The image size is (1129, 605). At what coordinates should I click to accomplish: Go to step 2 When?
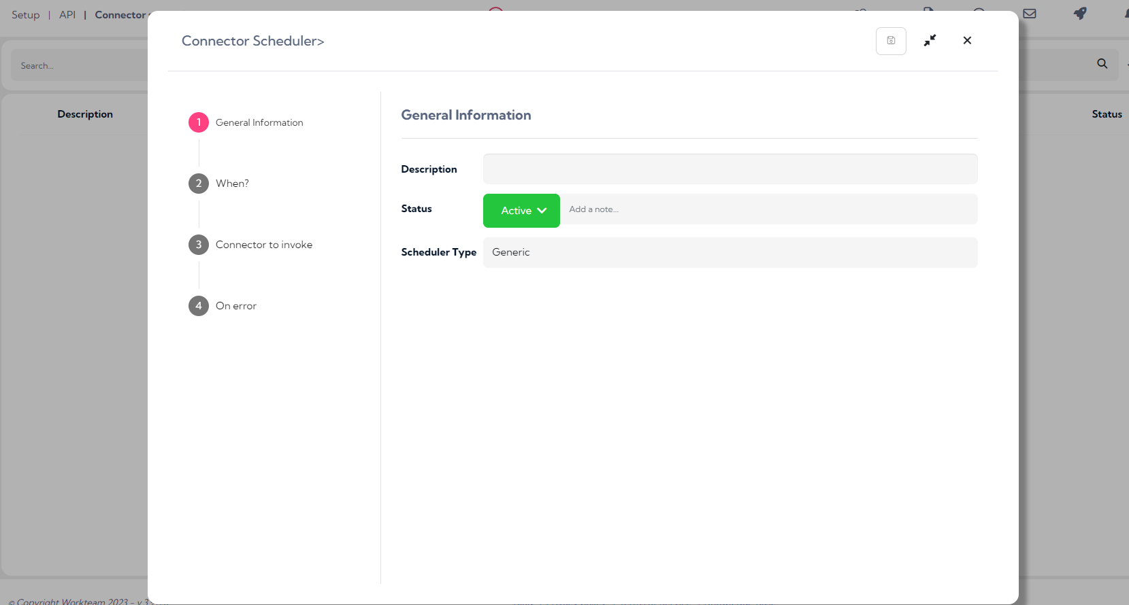coord(219,184)
